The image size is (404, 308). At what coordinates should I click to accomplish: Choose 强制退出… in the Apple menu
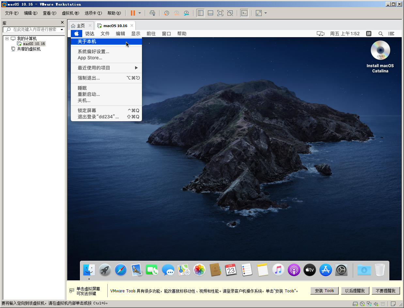tap(106, 78)
